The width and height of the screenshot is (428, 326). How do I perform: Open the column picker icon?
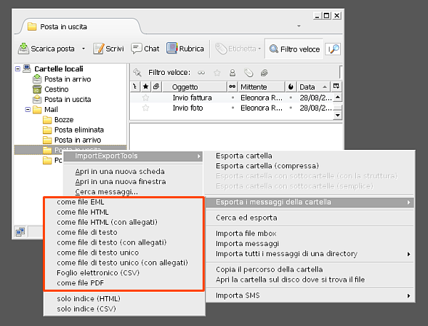coord(336,86)
